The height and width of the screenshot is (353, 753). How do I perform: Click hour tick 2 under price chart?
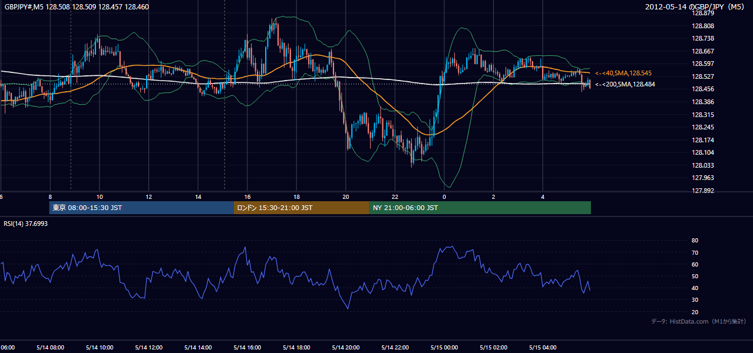pos(493,197)
